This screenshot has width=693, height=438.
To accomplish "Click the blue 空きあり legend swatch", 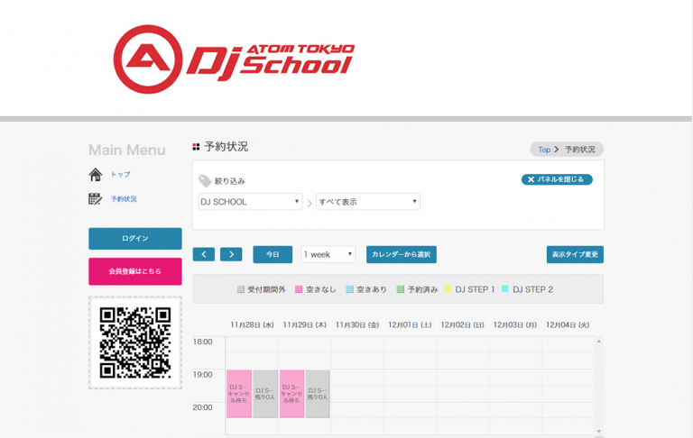I will coord(349,289).
